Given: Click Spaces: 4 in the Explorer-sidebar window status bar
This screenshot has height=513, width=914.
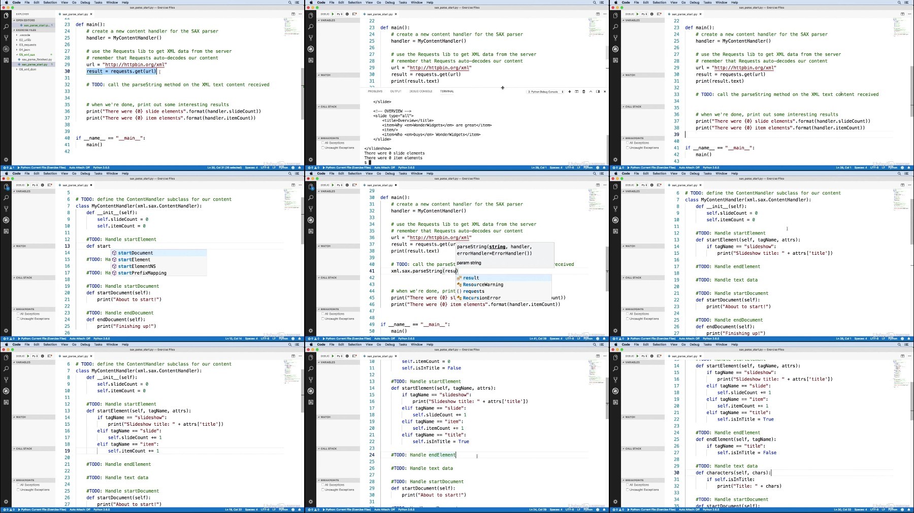Looking at the screenshot, I should tap(251, 167).
